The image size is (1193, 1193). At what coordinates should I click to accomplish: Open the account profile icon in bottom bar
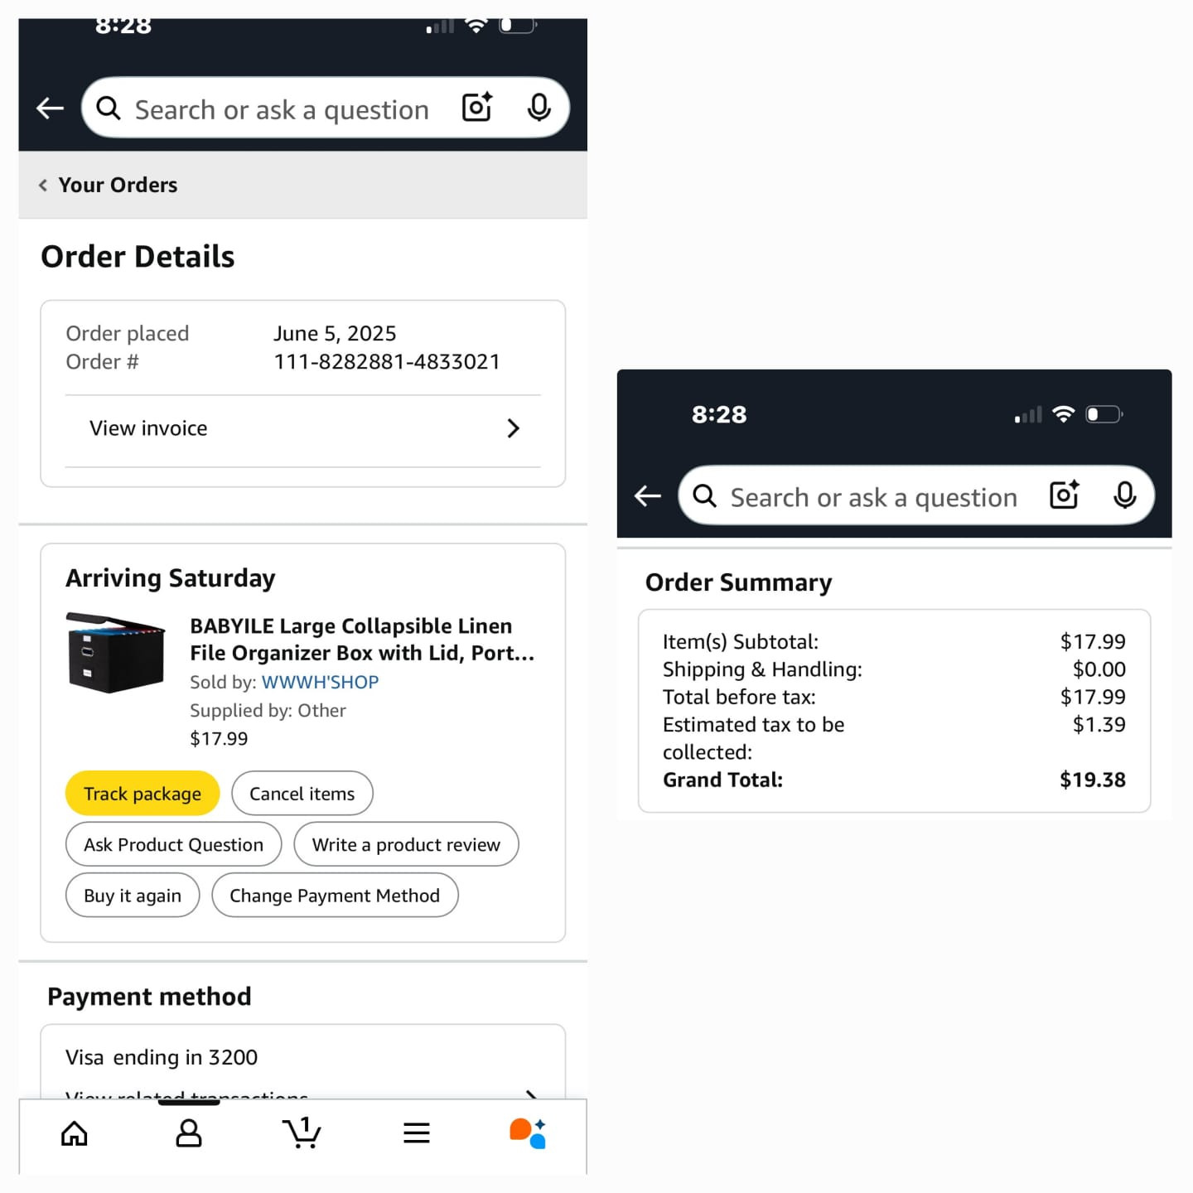tap(189, 1133)
